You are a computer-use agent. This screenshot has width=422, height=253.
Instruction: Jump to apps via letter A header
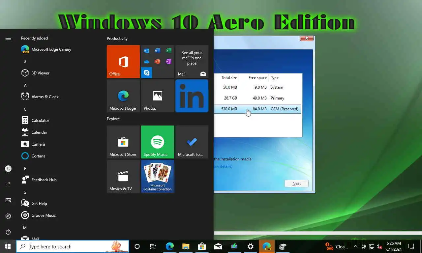tap(25, 86)
